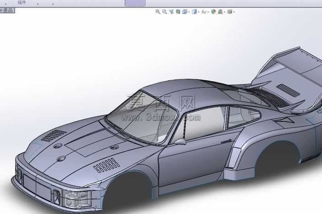
Task: Open the Display Style cube icon
Action: pyautogui.click(x=194, y=12)
